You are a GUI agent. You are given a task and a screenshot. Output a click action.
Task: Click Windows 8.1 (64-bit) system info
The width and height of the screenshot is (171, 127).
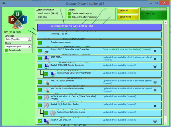pyautogui.click(x=48, y=13)
